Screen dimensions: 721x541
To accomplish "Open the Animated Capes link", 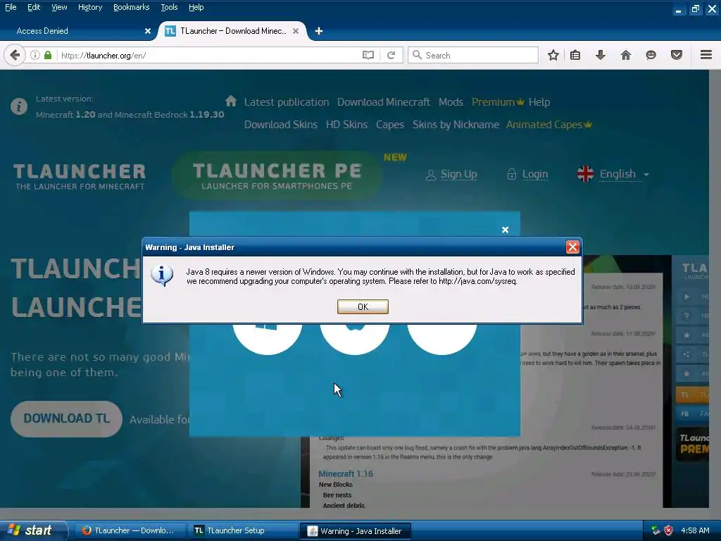I will click(549, 125).
